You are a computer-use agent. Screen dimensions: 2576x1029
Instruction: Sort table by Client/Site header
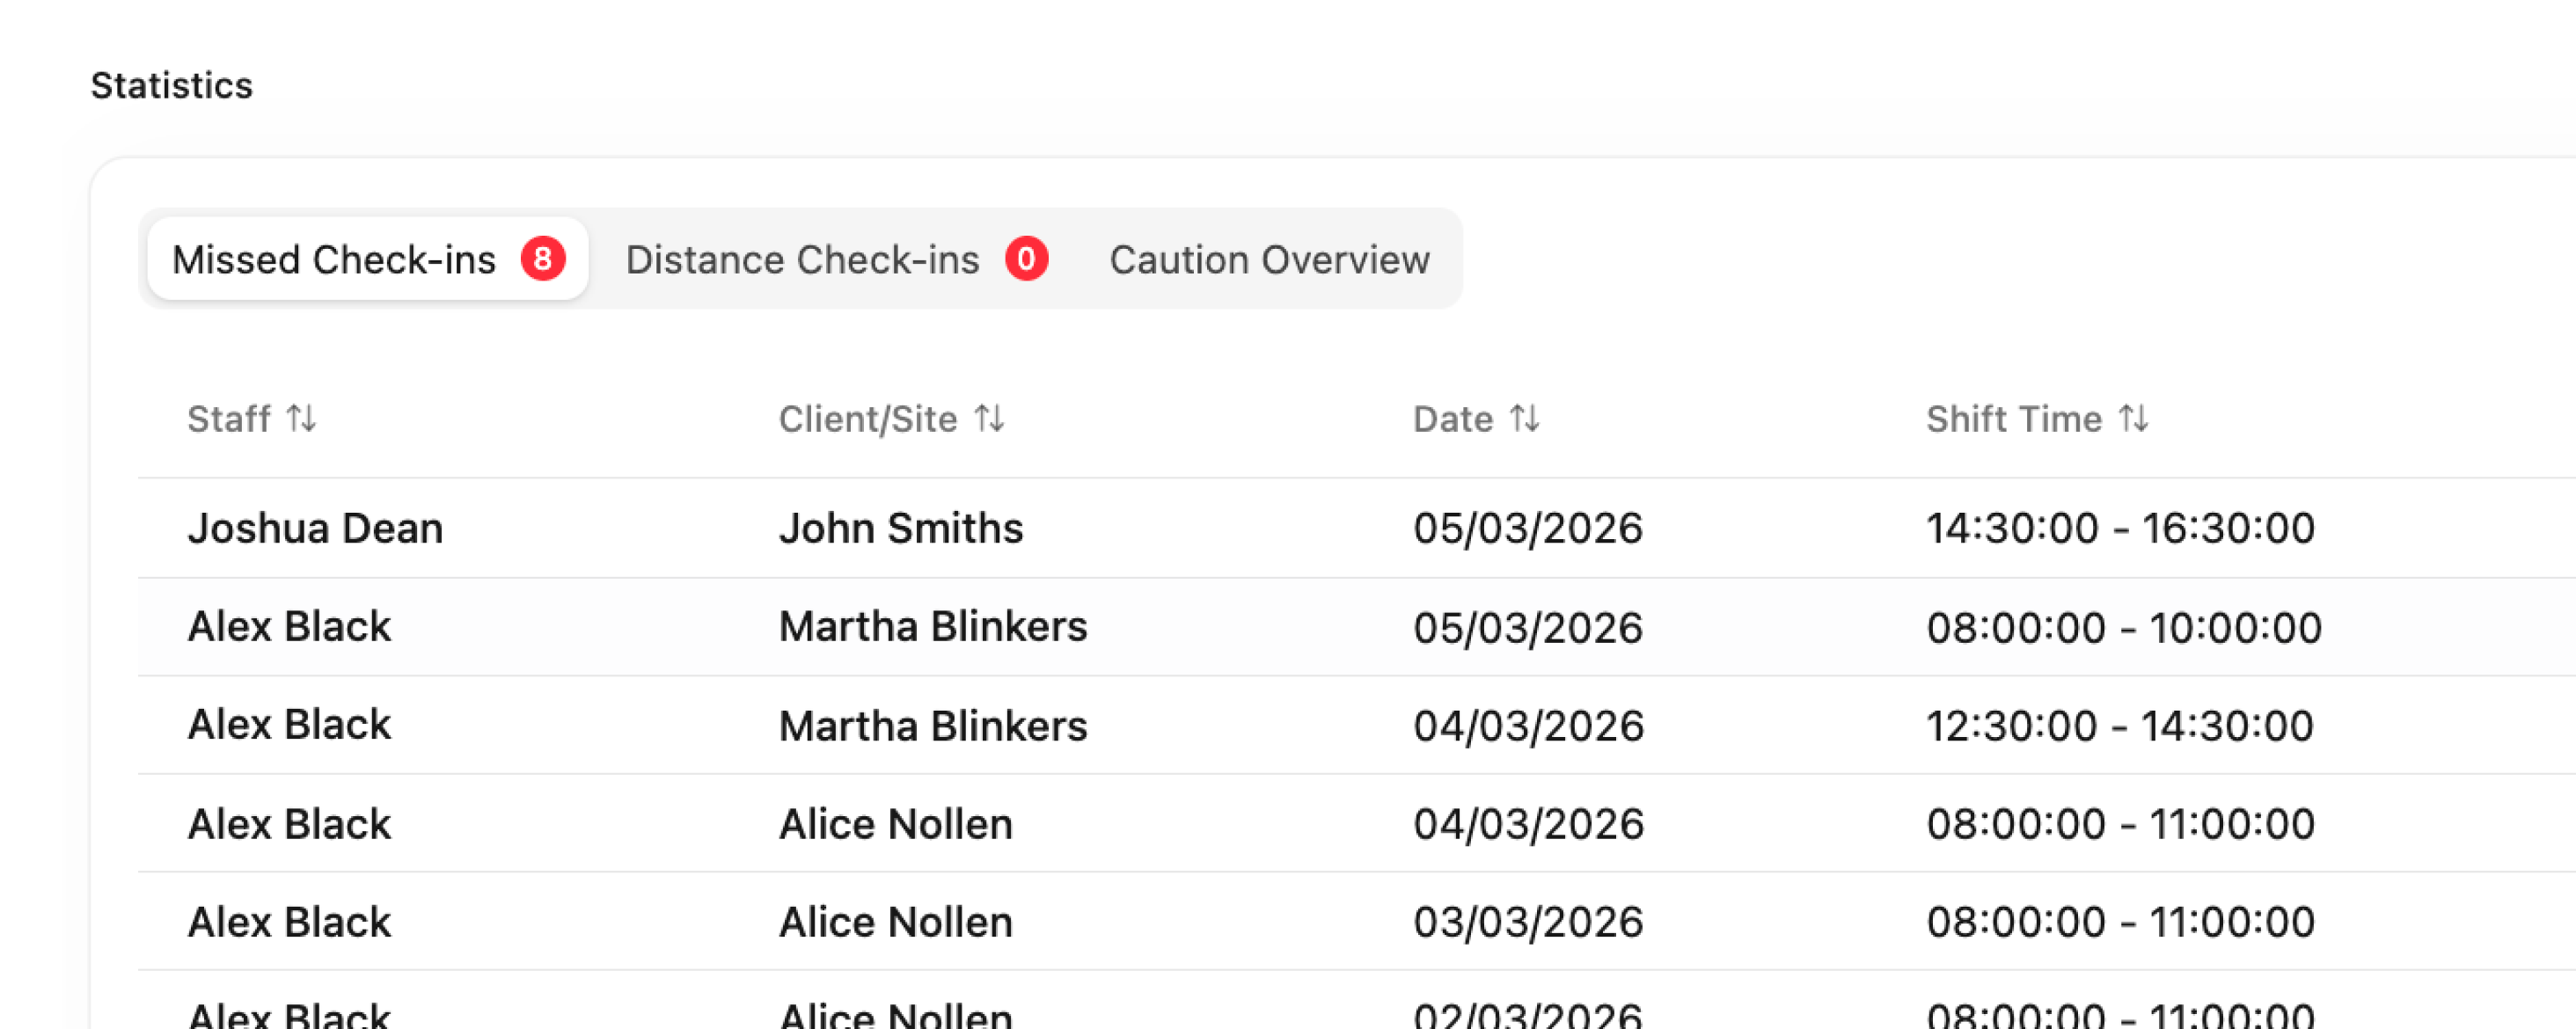point(867,419)
